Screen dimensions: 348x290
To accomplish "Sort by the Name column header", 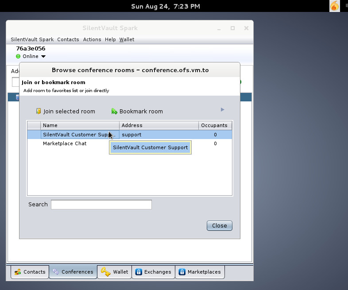I will point(80,125).
